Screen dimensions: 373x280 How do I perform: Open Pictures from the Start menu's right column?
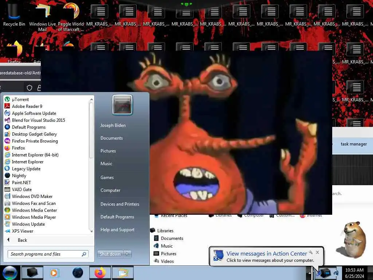108,151
